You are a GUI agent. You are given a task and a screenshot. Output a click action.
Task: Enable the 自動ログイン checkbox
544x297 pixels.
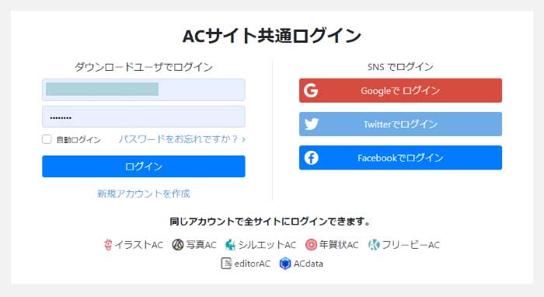tap(47, 139)
